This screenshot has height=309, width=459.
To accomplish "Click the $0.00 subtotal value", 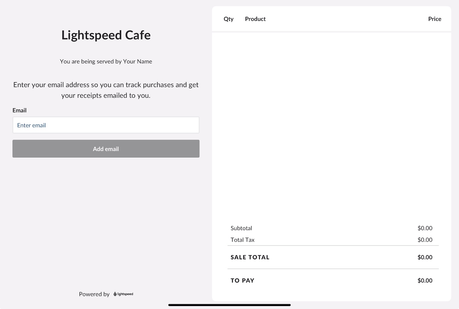I will point(425,228).
